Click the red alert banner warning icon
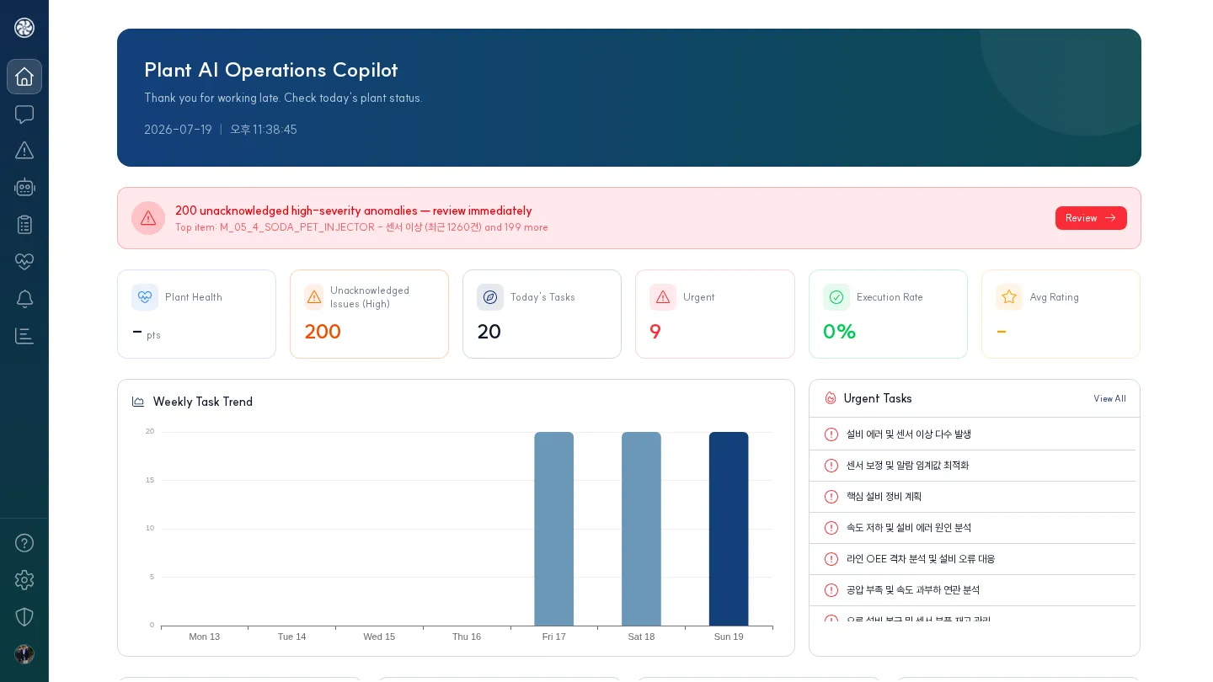This screenshot has width=1213, height=682. point(148,218)
